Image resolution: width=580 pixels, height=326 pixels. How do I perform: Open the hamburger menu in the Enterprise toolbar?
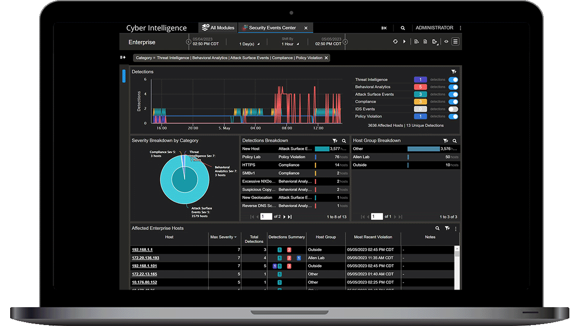pyautogui.click(x=455, y=42)
